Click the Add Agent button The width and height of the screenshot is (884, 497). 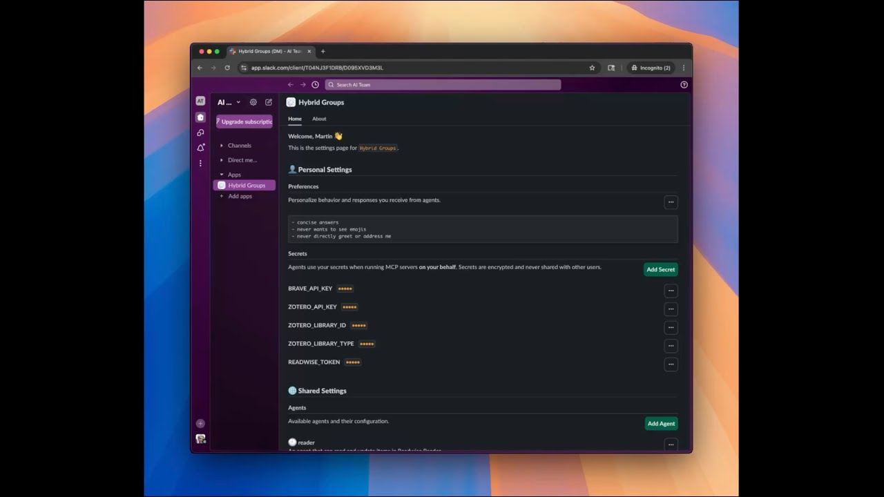[x=661, y=423]
